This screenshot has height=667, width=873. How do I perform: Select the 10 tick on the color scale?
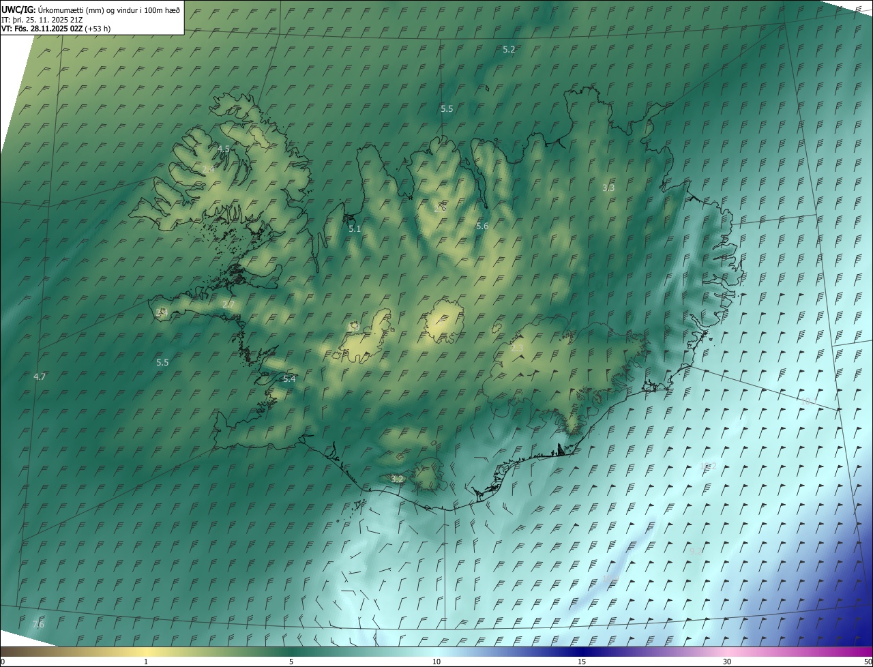[436, 662]
